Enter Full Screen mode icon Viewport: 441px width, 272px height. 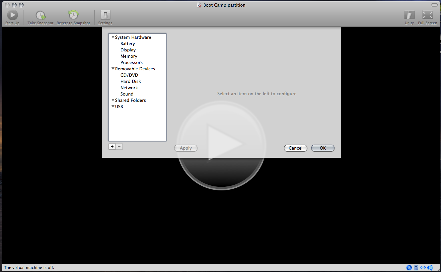(427, 15)
